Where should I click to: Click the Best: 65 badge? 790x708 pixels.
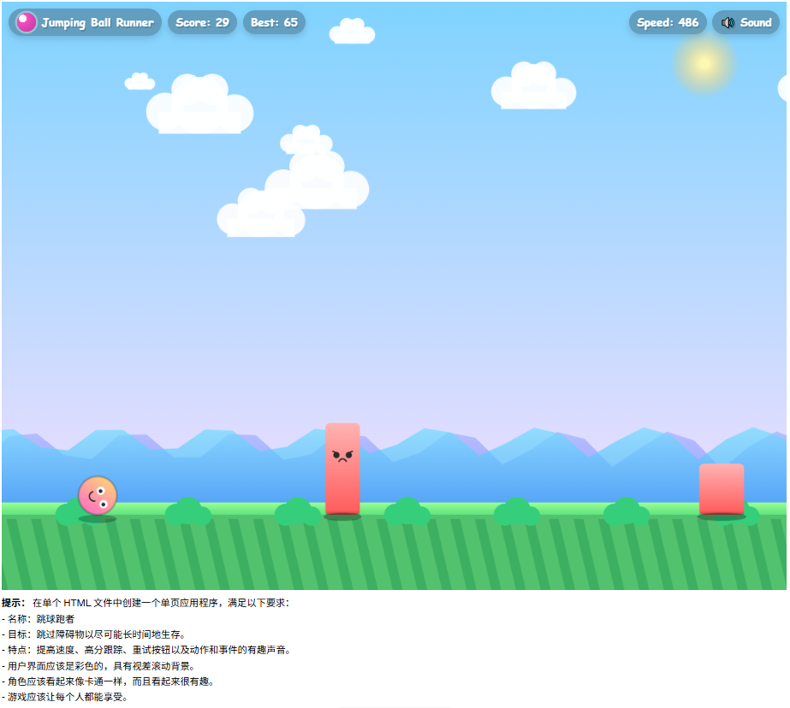(274, 22)
